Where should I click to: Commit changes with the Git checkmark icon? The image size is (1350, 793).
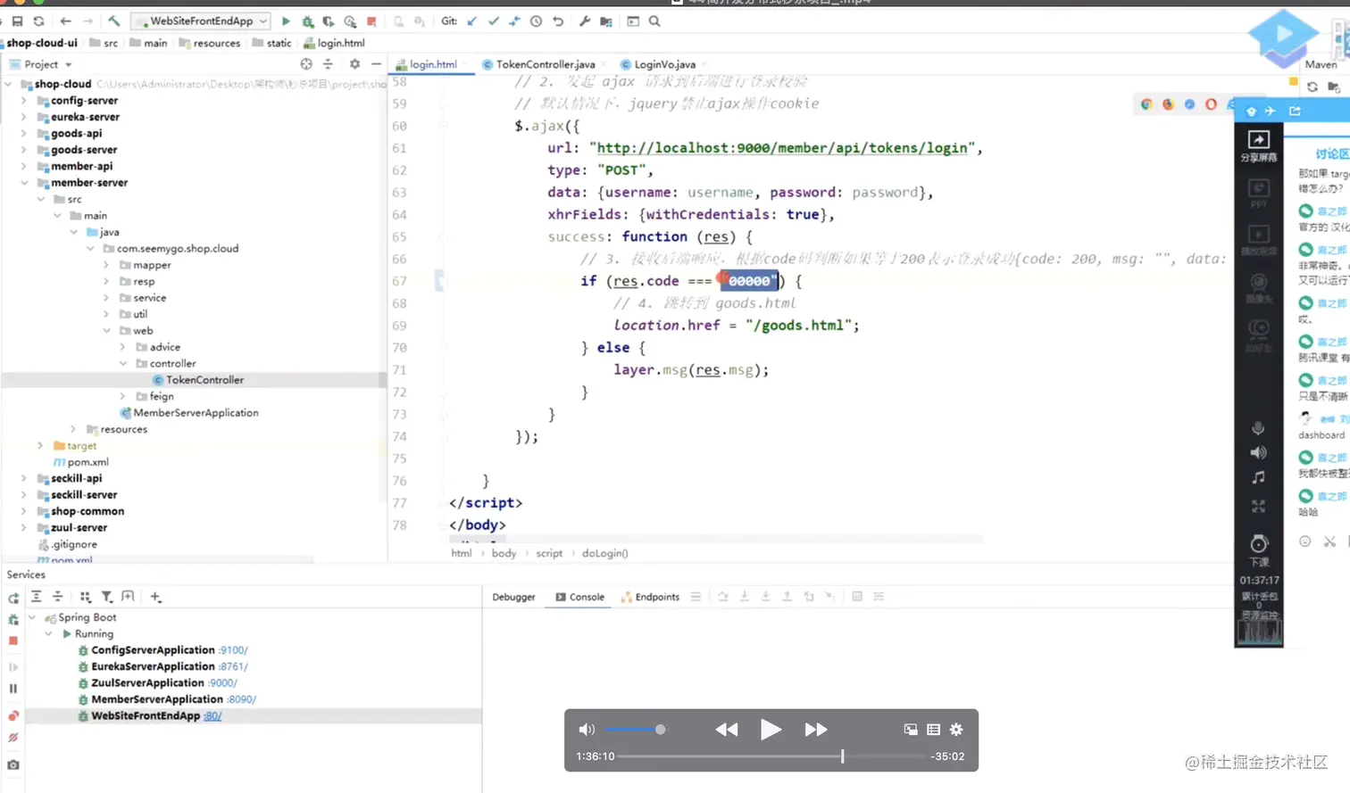click(x=493, y=21)
